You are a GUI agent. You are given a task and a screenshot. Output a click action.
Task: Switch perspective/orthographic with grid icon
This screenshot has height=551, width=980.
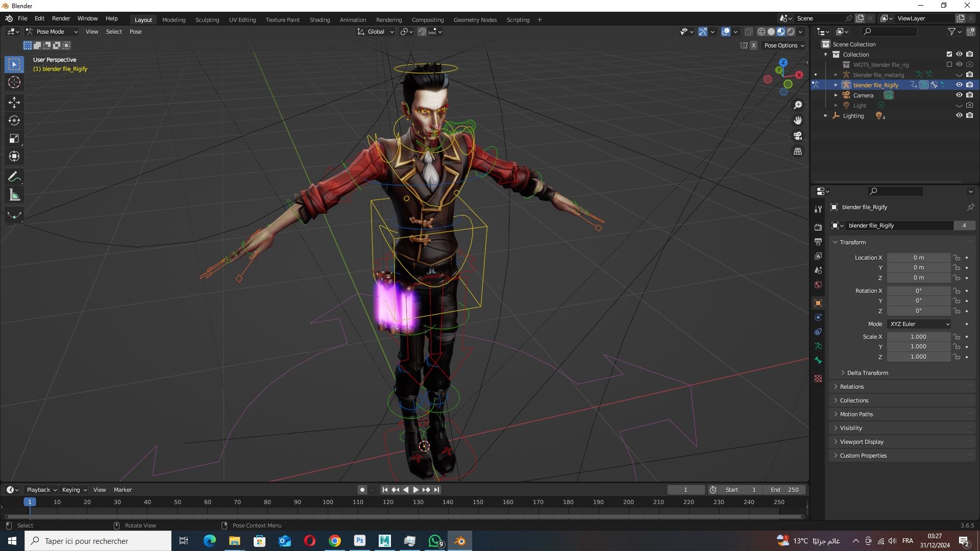click(798, 152)
